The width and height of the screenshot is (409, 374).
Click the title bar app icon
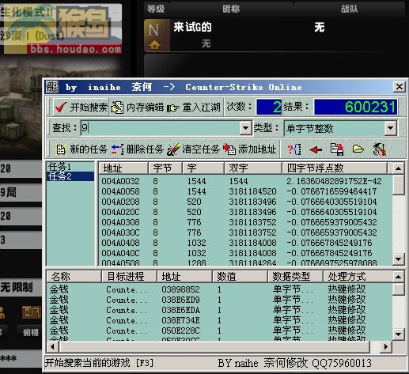coord(52,87)
